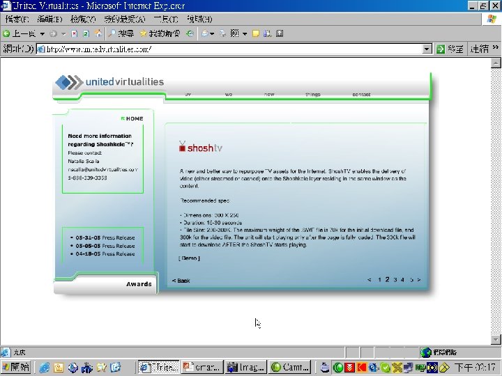502x376 pixels.
Task: Open the 'we' site navigation item
Action: [229, 94]
